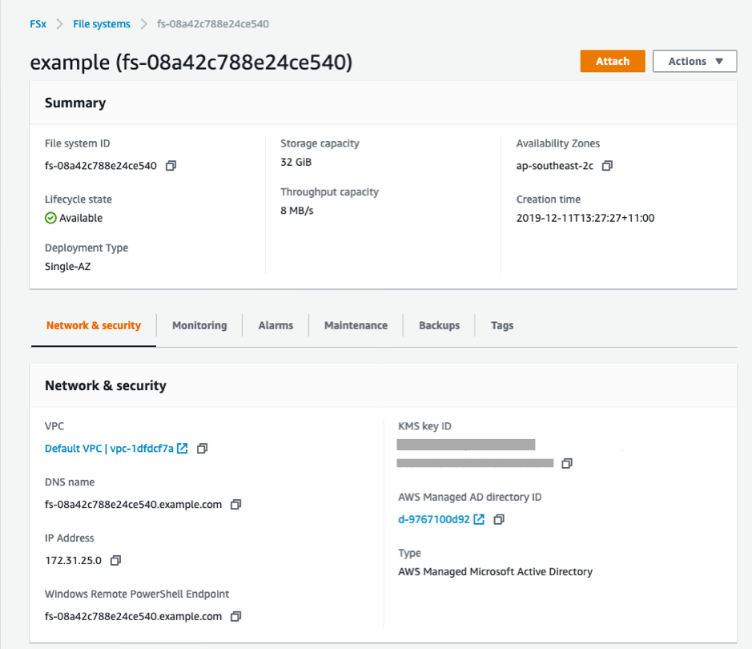Viewport: 752px width, 649px height.
Task: Open external link icon beside vpc-1dfdcf7a
Action: [183, 448]
